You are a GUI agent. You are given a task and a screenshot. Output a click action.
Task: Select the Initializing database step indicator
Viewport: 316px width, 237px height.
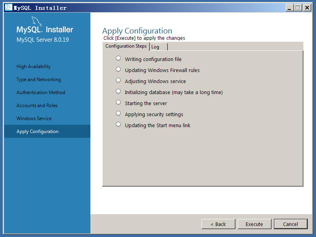pos(118,91)
